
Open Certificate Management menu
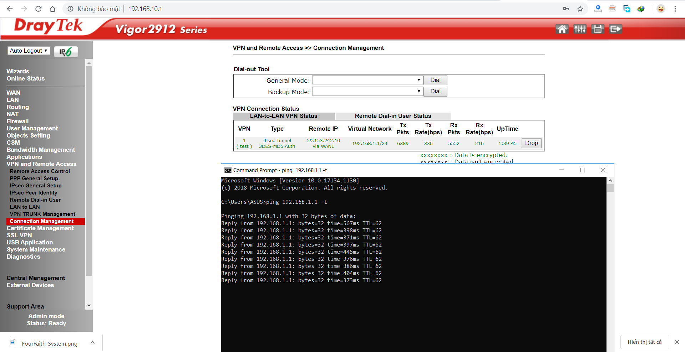[40, 228]
